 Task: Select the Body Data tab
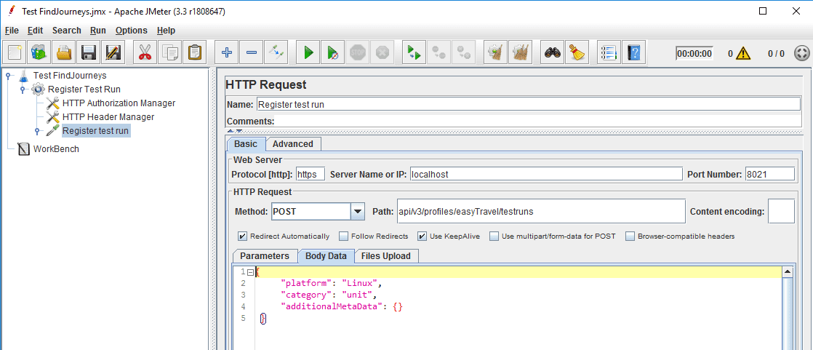coord(326,255)
